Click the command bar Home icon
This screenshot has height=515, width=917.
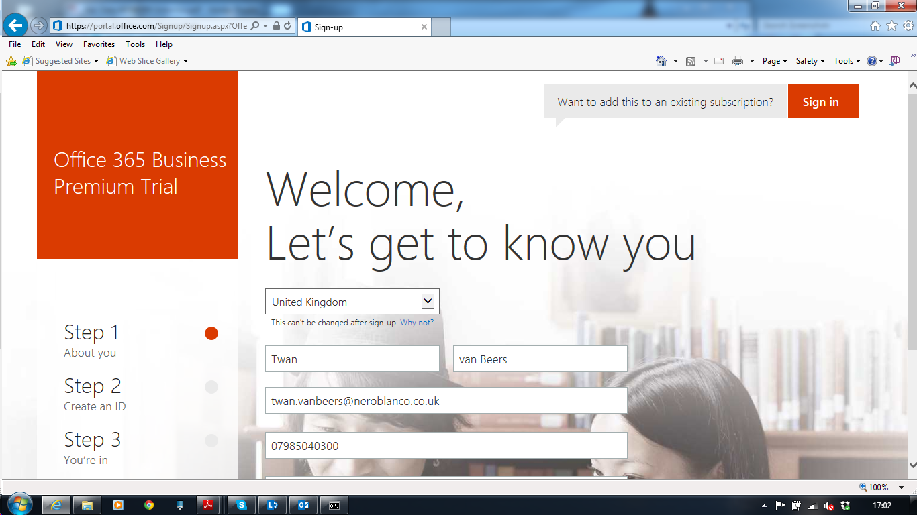point(661,61)
